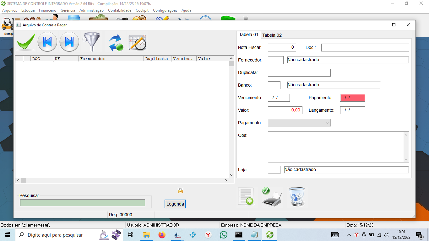This screenshot has width=429, height=241.
Task: Add new record with document plus icon
Action: (x=246, y=197)
